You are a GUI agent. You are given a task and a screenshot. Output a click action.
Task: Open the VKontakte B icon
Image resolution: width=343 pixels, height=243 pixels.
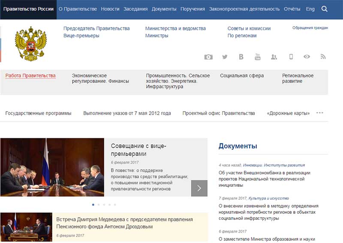click(241, 57)
